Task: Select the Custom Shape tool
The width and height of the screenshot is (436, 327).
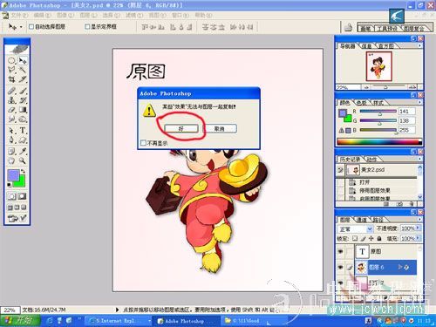Action: [23, 140]
